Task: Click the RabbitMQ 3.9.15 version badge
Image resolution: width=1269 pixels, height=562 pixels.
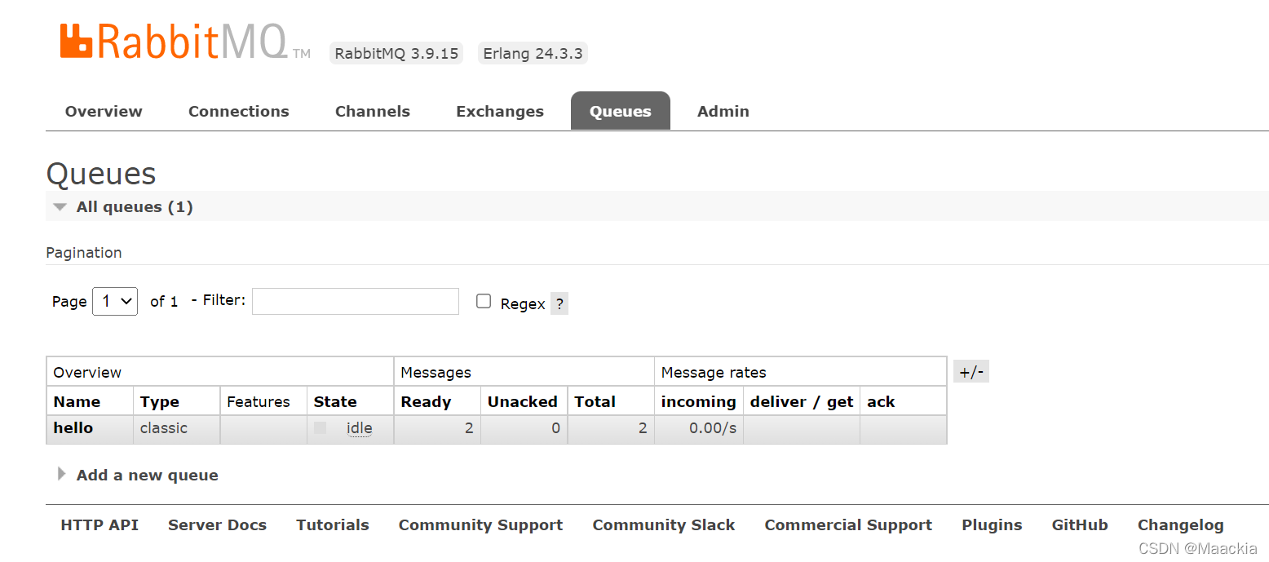Action: point(396,53)
